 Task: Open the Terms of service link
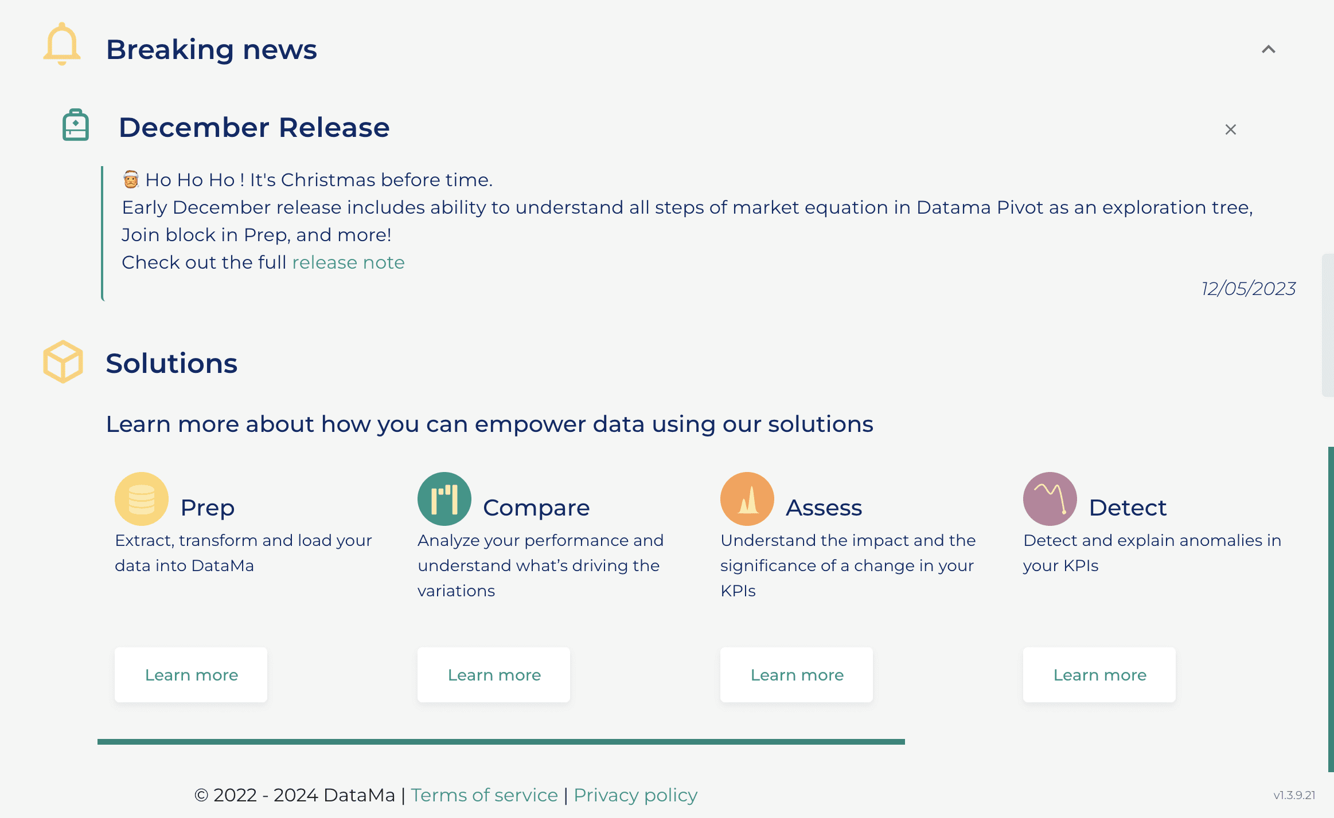[484, 795]
